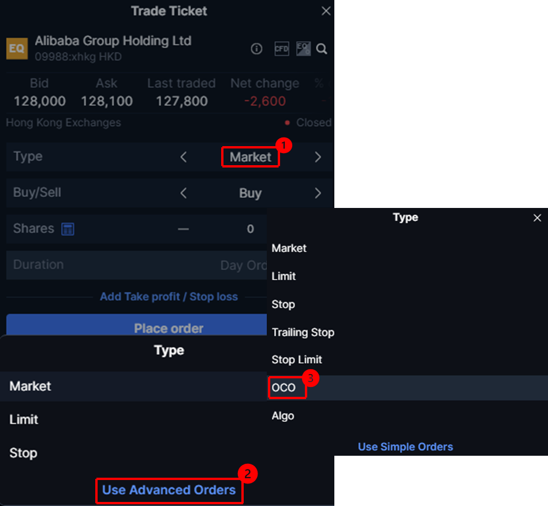Screen dimensions: 548x506
Task: Toggle Buy/Sell with left arrow
Action: click(x=184, y=194)
